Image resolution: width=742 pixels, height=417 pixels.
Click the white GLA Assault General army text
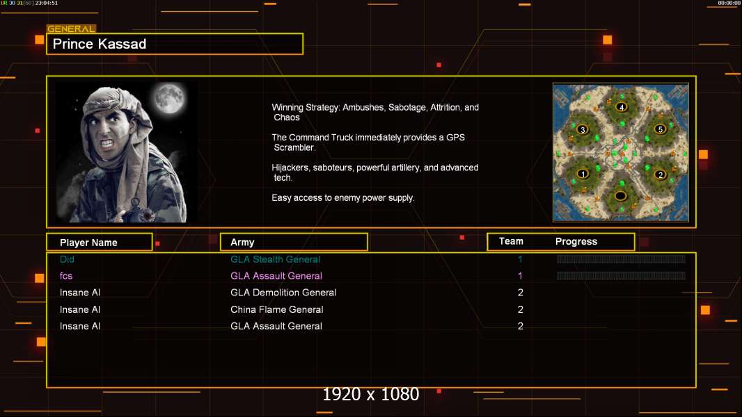tap(276, 326)
